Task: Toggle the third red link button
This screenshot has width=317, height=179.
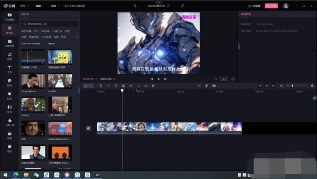Action: 273,86
